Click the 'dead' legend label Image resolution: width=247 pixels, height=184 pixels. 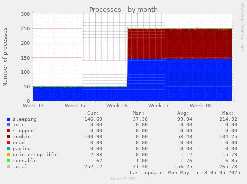point(19,143)
